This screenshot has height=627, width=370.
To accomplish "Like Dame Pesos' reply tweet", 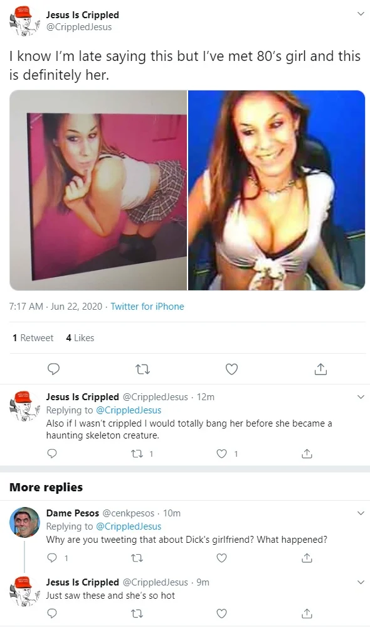I will click(221, 557).
